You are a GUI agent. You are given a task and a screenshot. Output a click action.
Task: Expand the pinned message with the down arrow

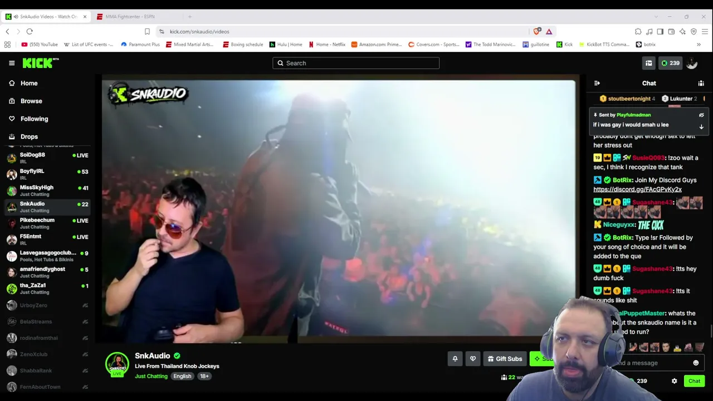pyautogui.click(x=701, y=127)
